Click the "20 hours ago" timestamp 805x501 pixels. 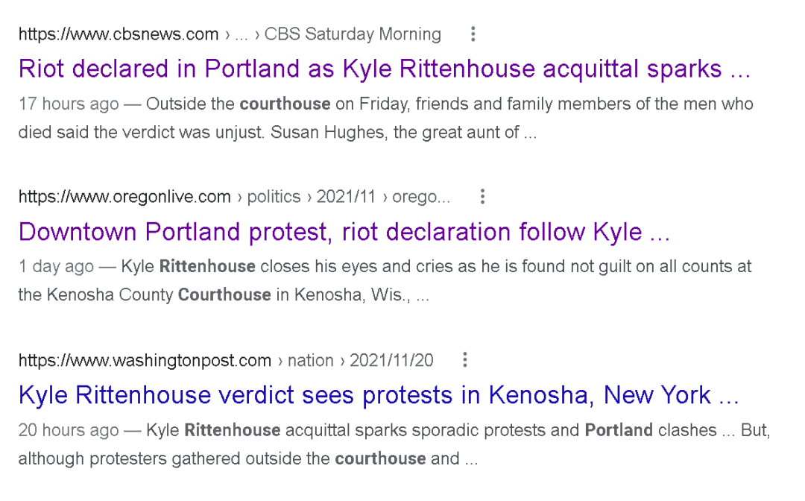click(x=69, y=430)
